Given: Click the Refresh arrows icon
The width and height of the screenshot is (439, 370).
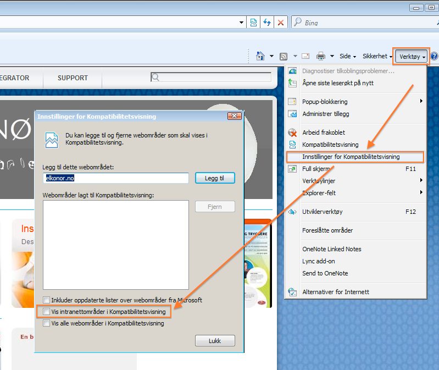Looking at the screenshot, I should point(267,23).
